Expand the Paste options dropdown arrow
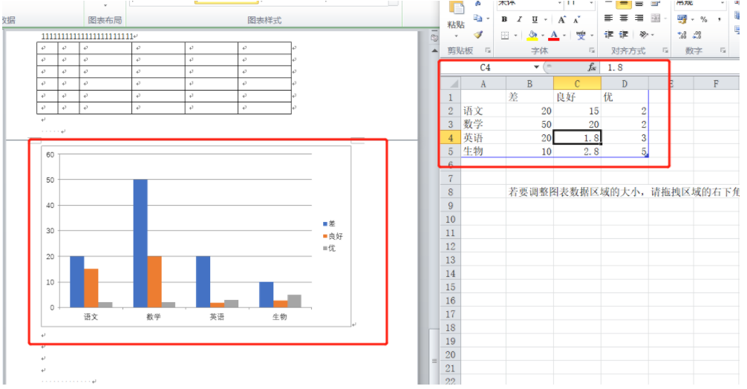The height and width of the screenshot is (389, 747). pos(456,35)
